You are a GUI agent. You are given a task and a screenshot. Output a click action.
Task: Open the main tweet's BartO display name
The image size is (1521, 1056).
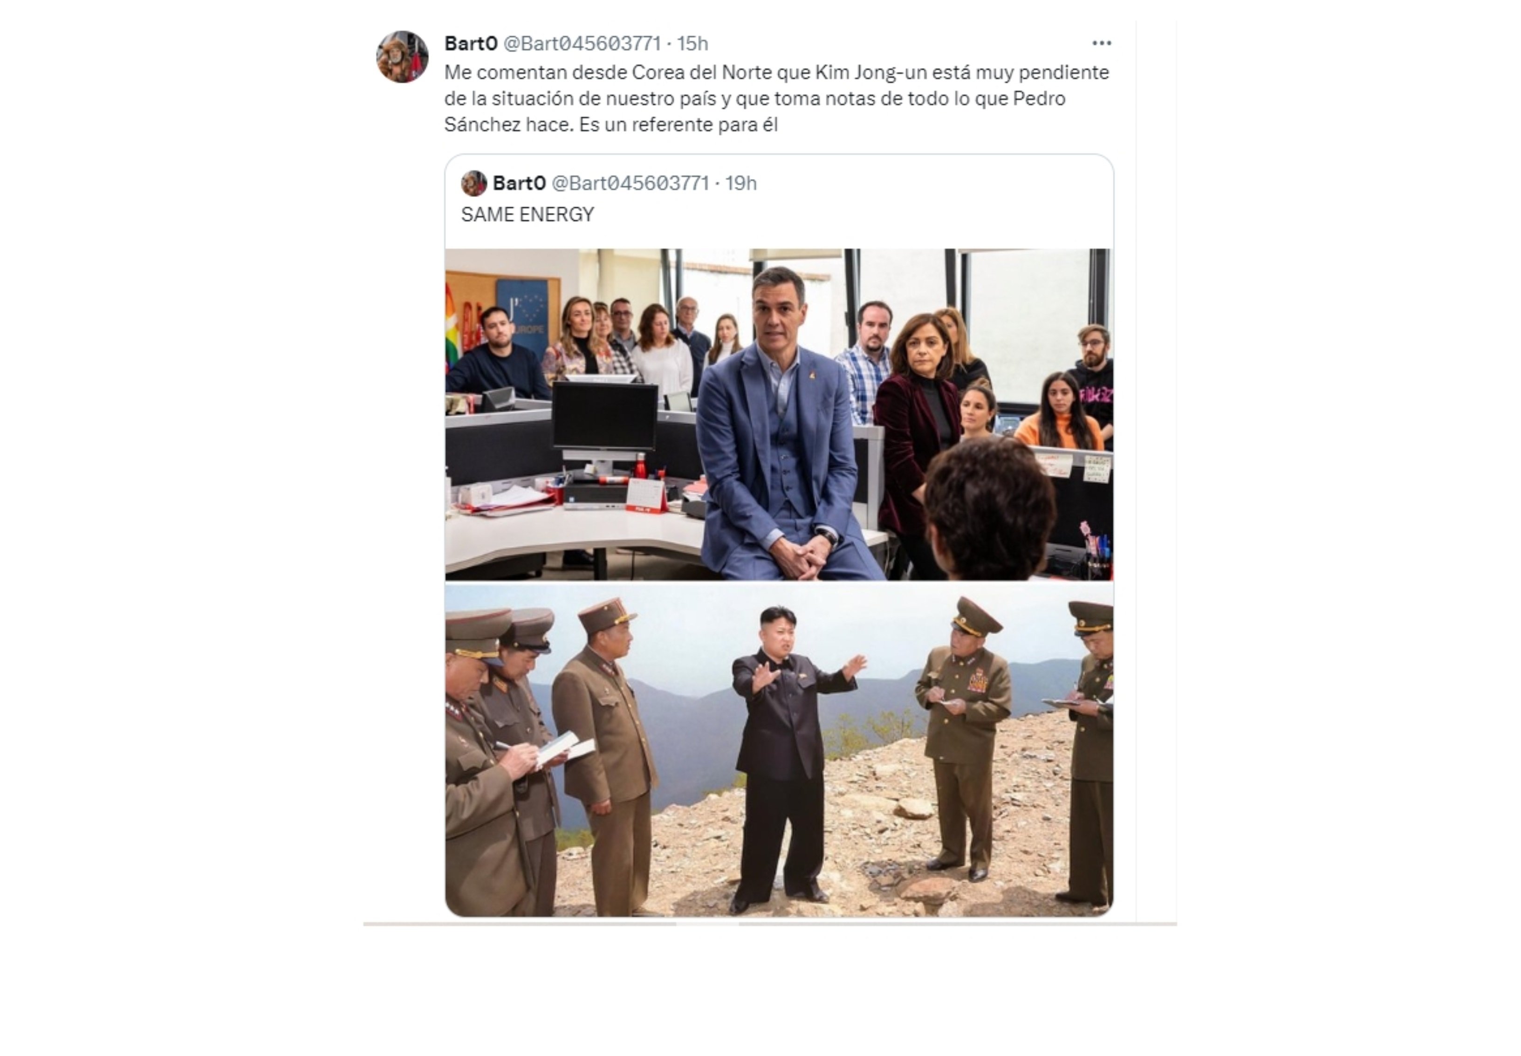click(471, 43)
